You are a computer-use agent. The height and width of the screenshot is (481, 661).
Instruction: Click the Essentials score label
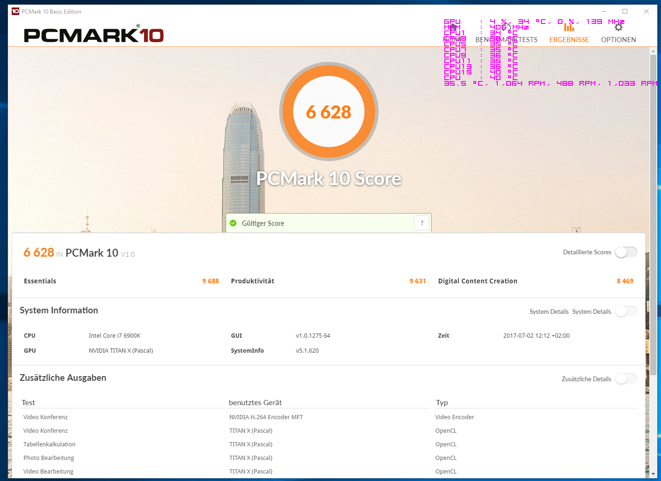tap(40, 281)
